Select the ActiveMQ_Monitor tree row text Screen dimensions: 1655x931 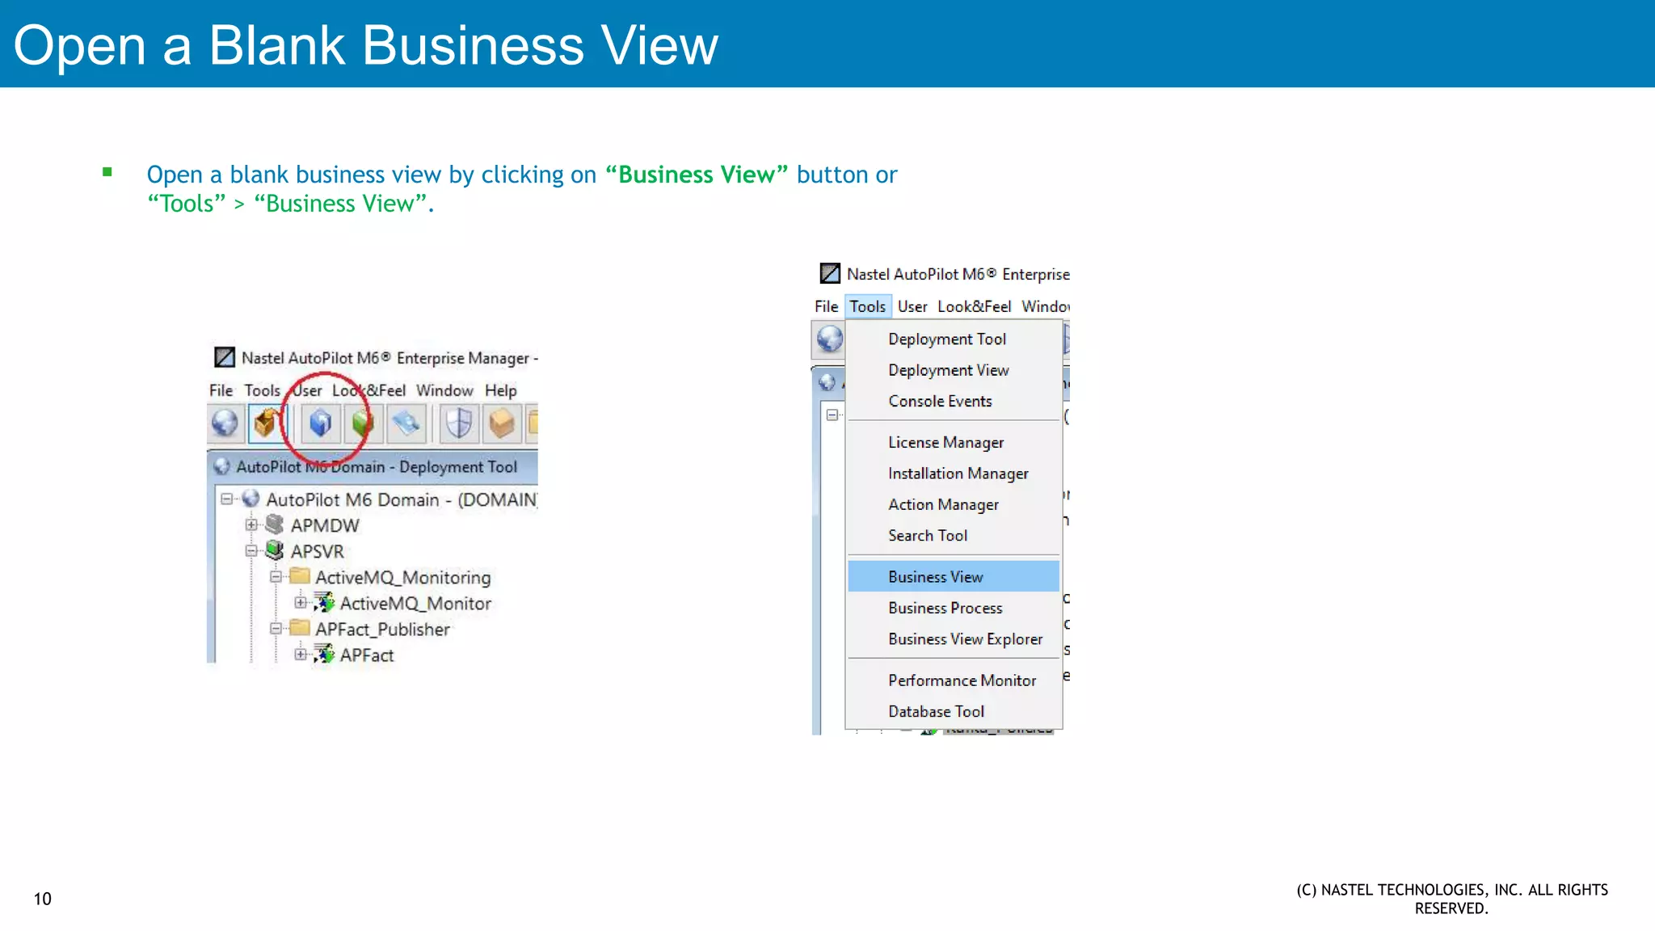415,603
